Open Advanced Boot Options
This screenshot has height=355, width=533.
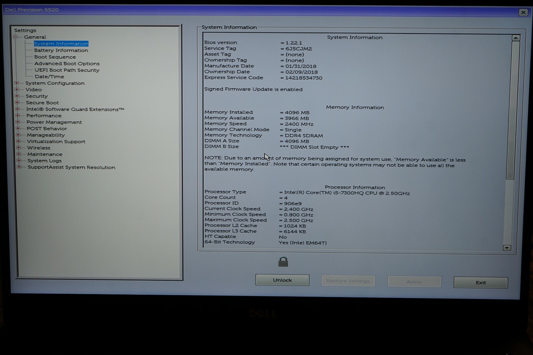coord(67,64)
